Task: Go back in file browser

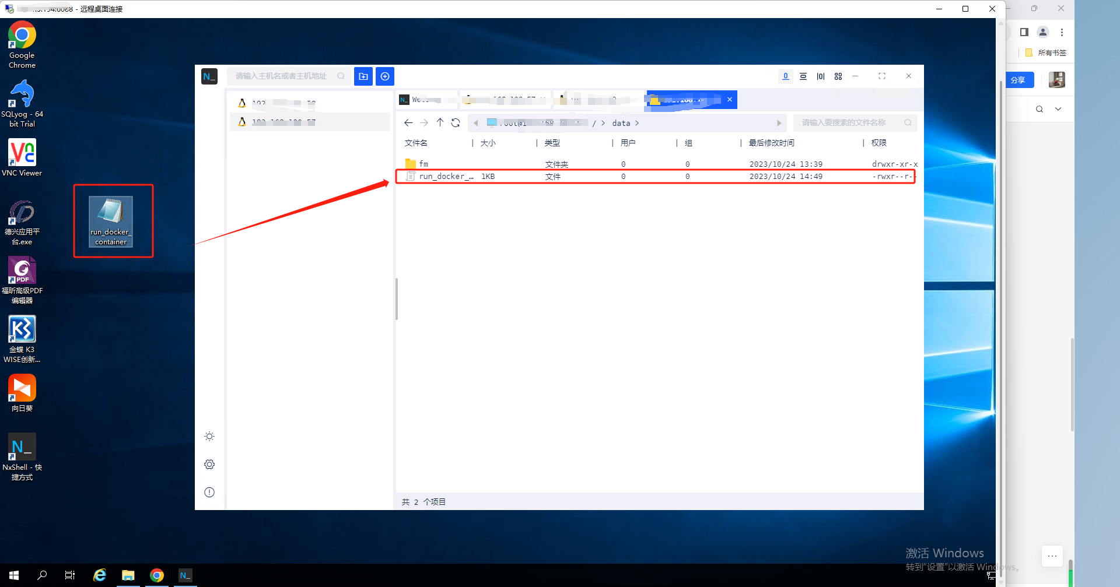Action: 408,122
